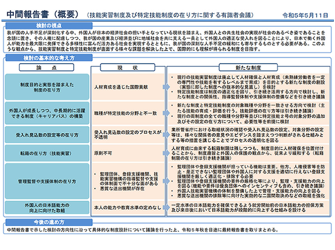Screen dimensions: 335x250
Task: Click the bullet starting "現行の両制度の全ての職種や分野等"
Action: point(249,119)
